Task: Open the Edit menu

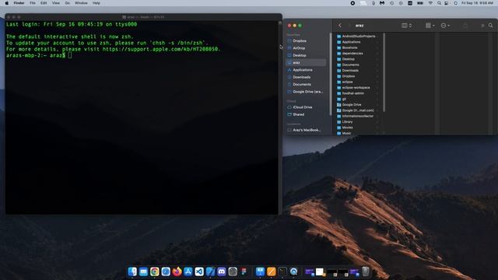Action: click(x=44, y=3)
